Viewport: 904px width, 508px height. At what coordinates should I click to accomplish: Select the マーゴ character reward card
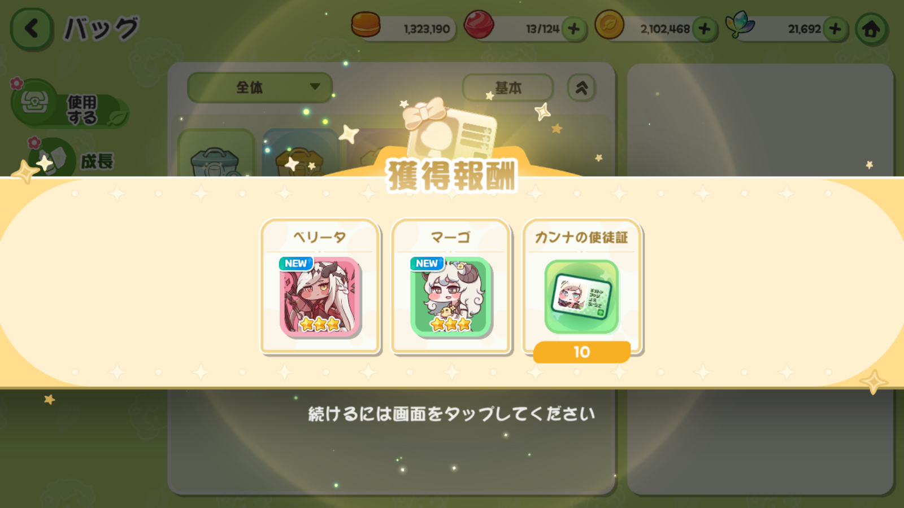point(451,286)
